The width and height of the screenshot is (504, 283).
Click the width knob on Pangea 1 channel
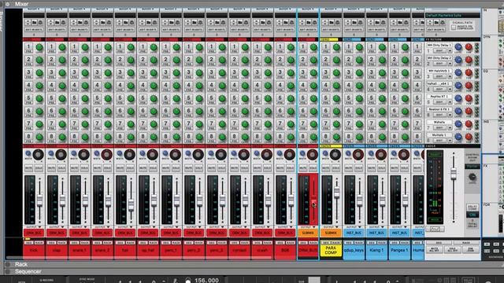tap(394, 154)
